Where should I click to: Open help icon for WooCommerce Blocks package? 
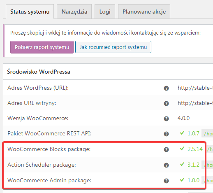[x=166, y=149]
